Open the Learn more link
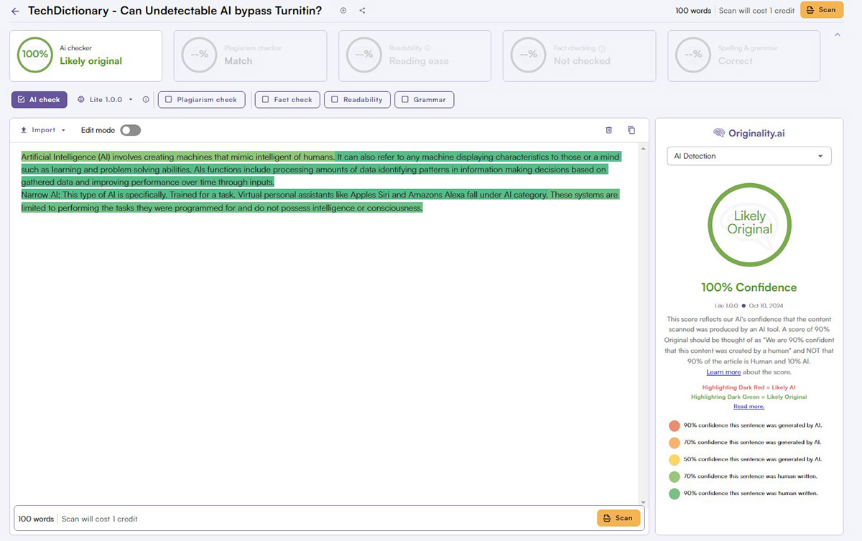The height and width of the screenshot is (541, 862). pos(723,372)
